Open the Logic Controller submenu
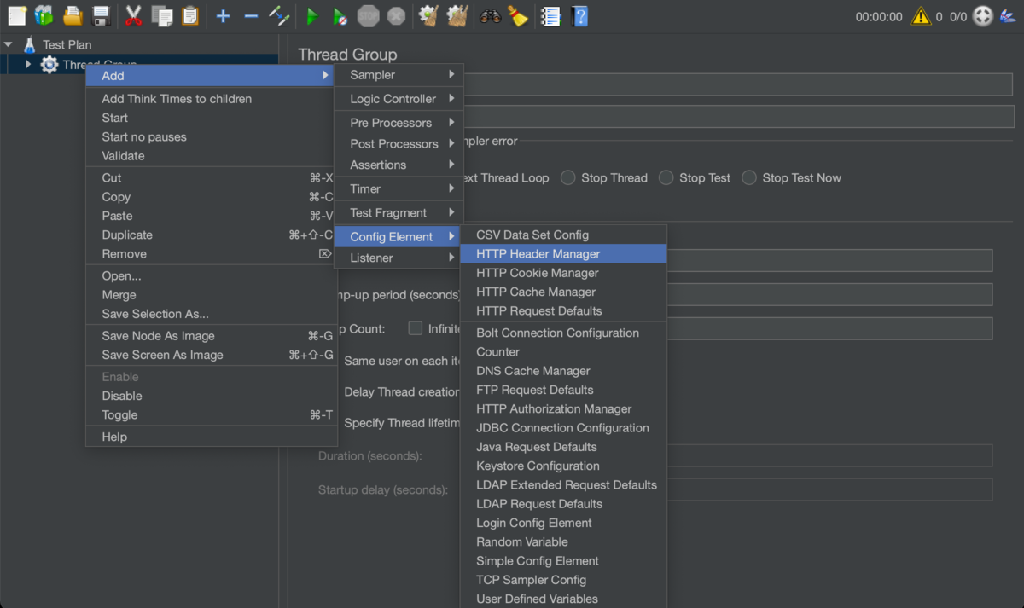This screenshot has height=608, width=1024. click(x=399, y=99)
